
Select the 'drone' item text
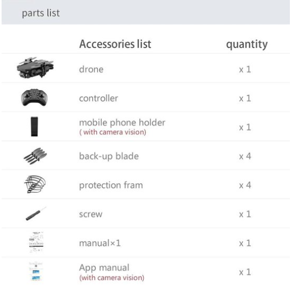pyautogui.click(x=91, y=69)
